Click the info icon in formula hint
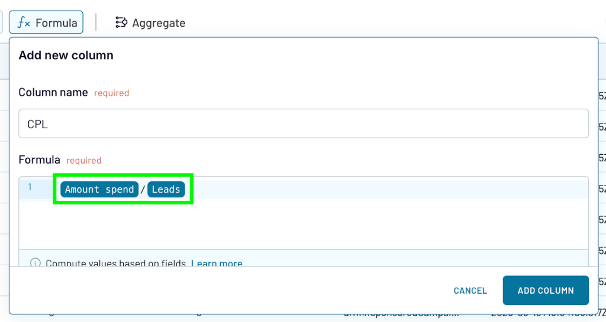Viewport: 606px width, 322px height. click(x=35, y=263)
